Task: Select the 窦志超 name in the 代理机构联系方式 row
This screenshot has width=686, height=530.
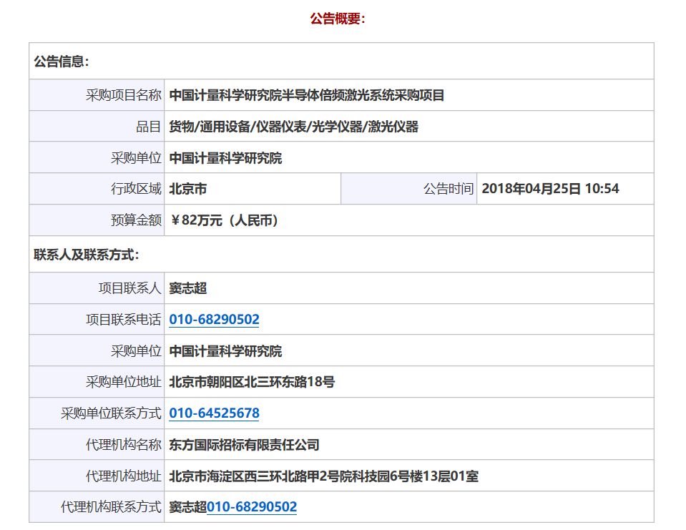Action: pyautogui.click(x=187, y=507)
